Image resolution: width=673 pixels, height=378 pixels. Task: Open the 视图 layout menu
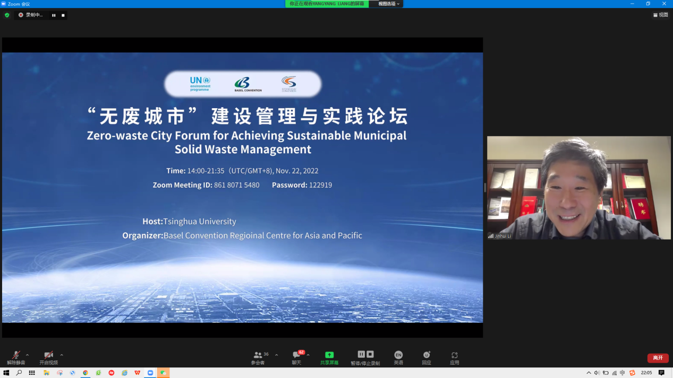click(661, 15)
